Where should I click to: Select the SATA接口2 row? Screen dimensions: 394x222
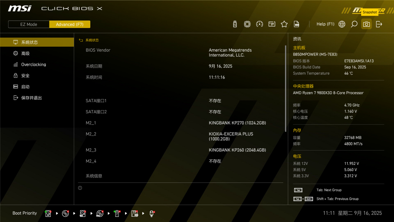click(181, 112)
